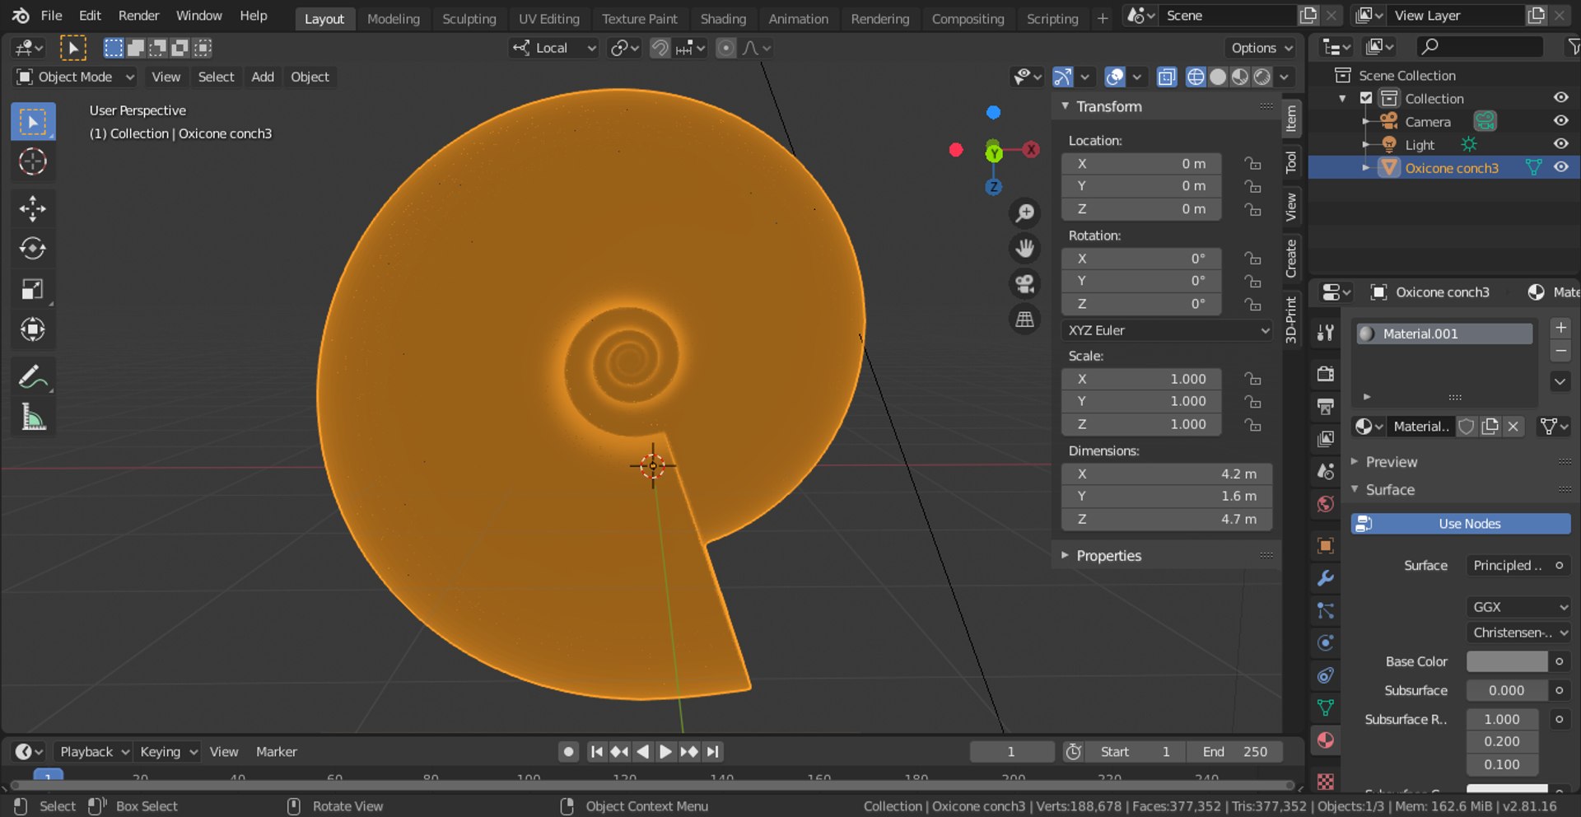Select Material.001 slot in list
The width and height of the screenshot is (1581, 817).
click(1444, 334)
